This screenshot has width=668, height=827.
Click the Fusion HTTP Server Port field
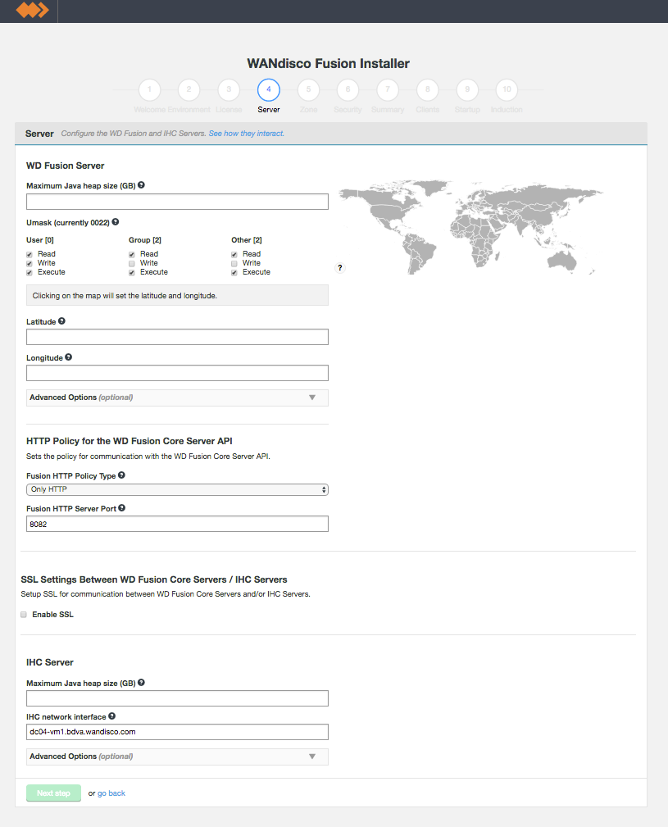177,524
